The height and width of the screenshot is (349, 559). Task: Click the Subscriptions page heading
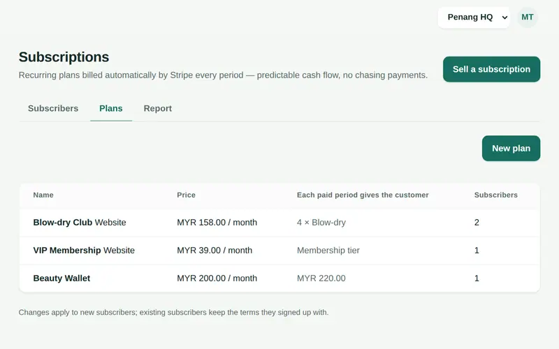(64, 57)
